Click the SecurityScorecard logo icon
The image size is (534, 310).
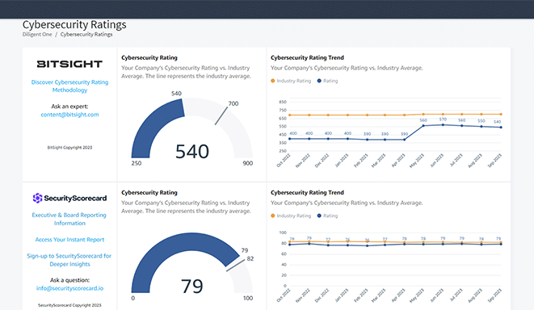37,198
